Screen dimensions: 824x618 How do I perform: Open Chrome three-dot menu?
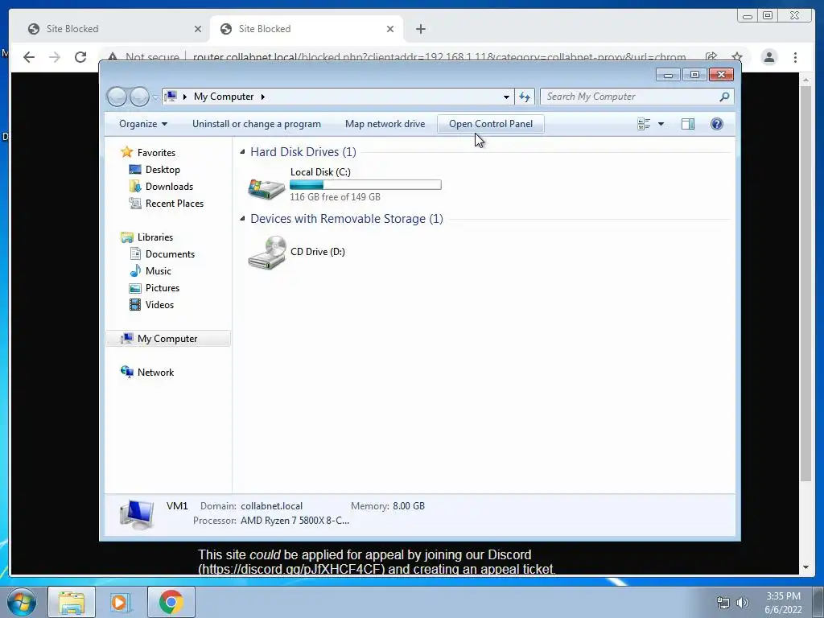[795, 57]
